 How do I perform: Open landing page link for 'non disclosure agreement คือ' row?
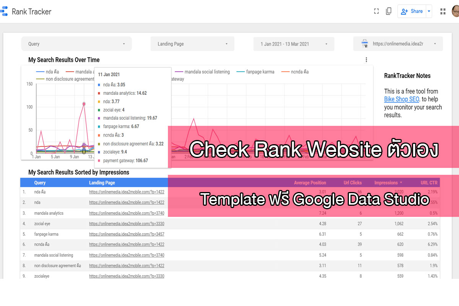tap(127, 265)
